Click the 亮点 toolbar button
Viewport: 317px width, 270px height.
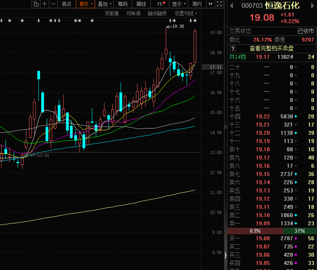(x=67, y=4)
